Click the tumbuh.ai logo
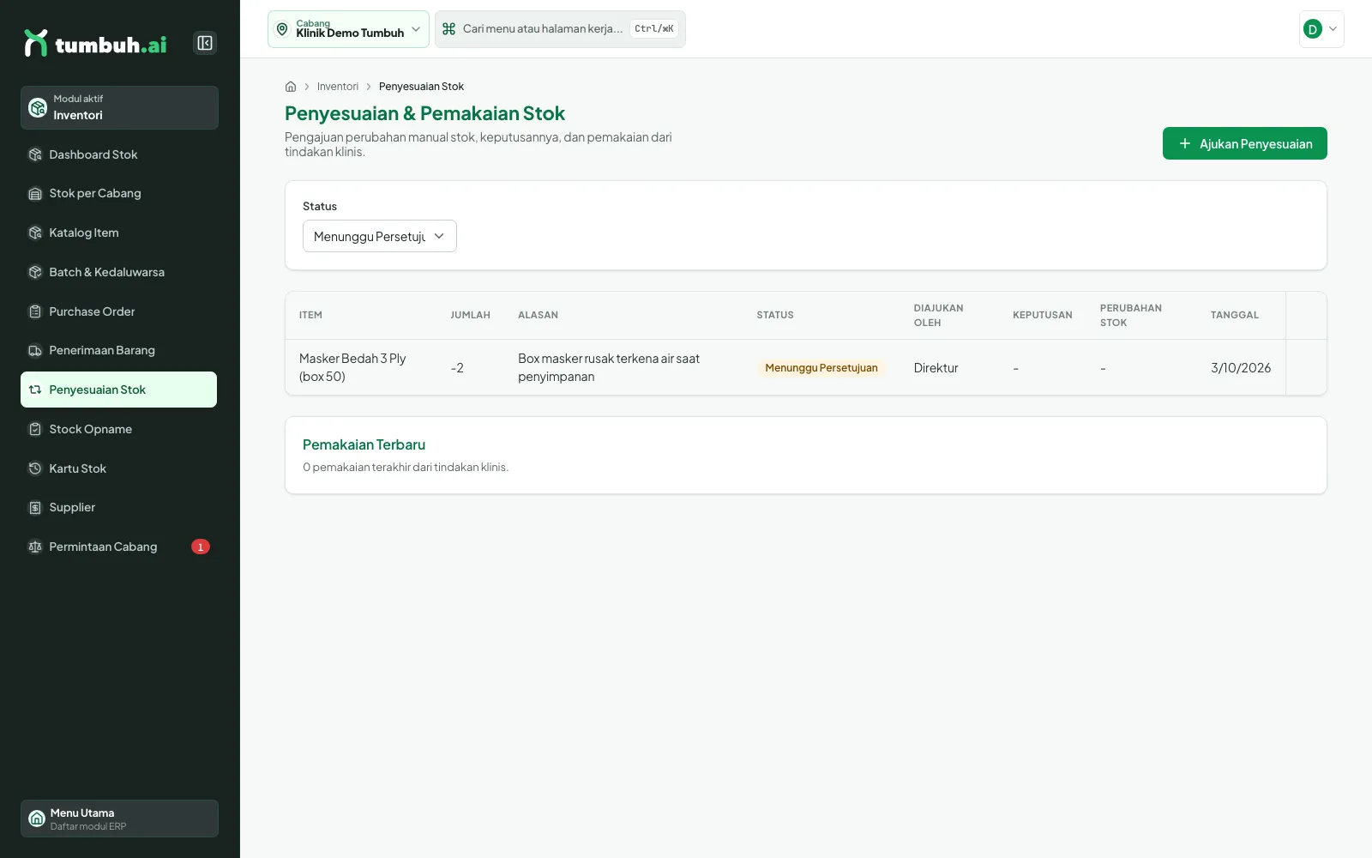The height and width of the screenshot is (858, 1372). (x=95, y=43)
